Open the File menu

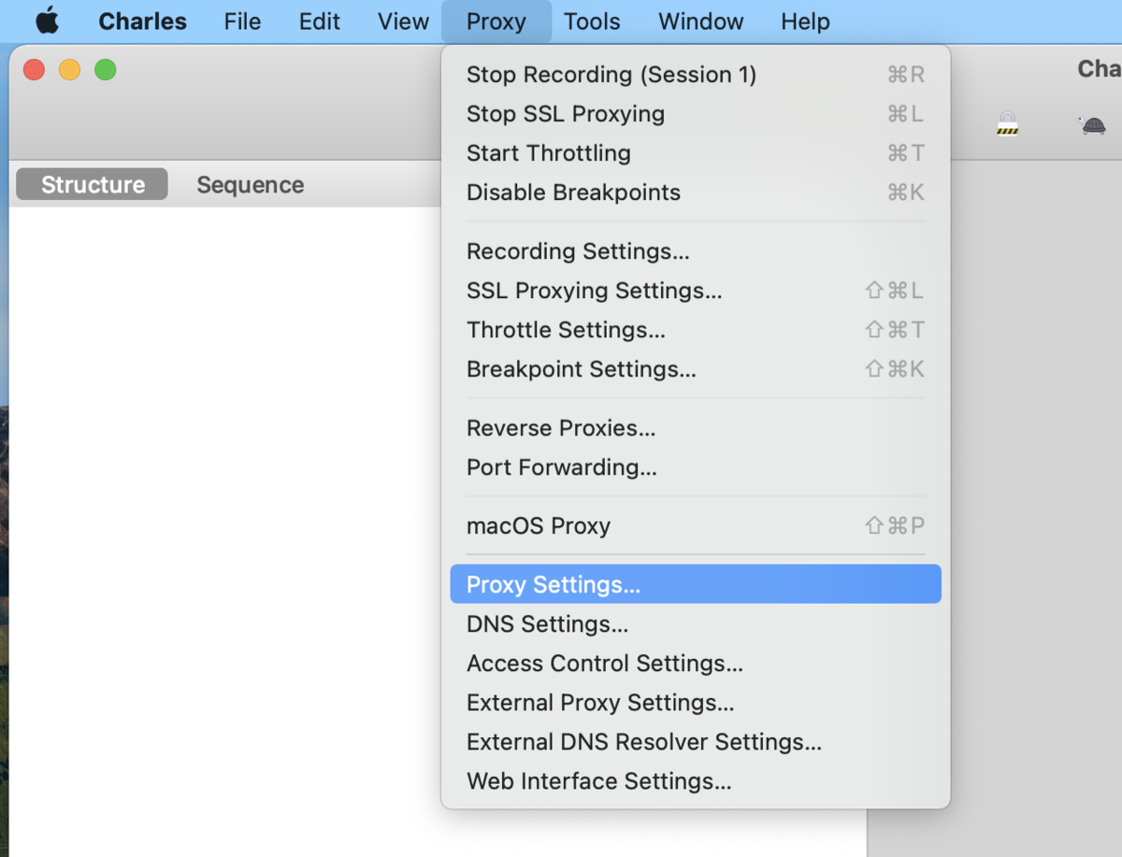(242, 21)
